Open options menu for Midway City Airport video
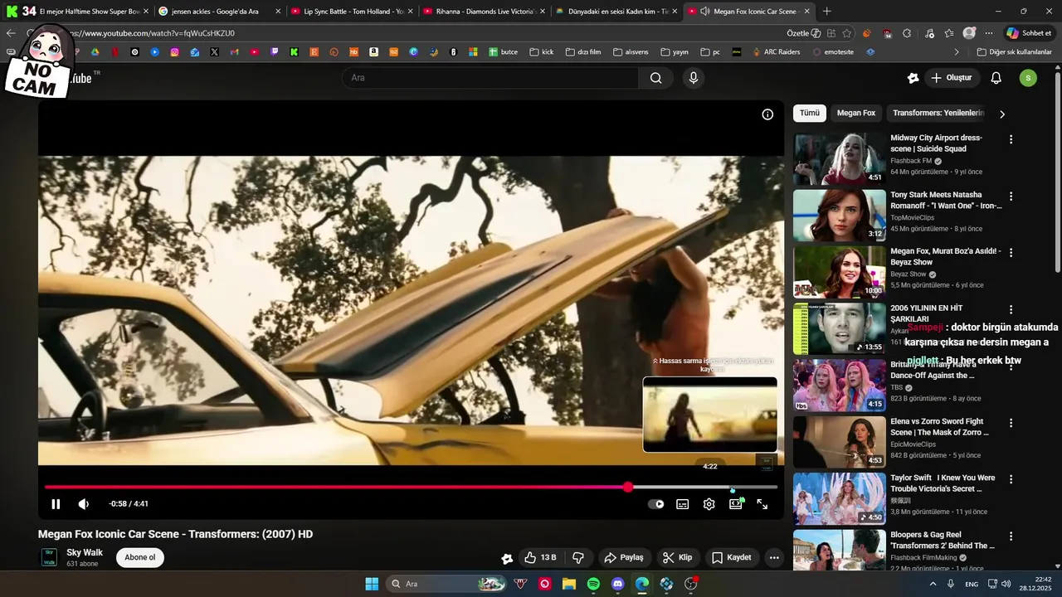Viewport: 1062px width, 597px height. click(x=1011, y=139)
